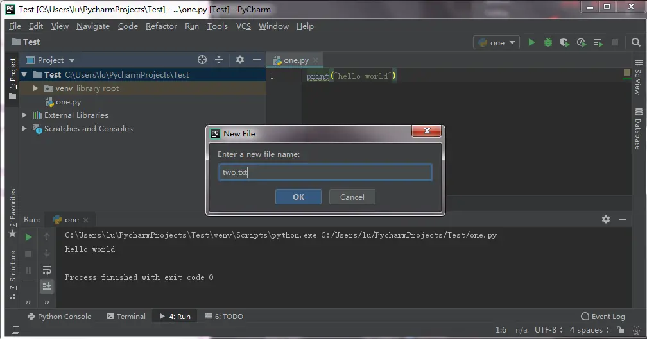Screen dimensions: 647x339
Task: Switch to the one.py editor tab
Action: pyautogui.click(x=296, y=60)
